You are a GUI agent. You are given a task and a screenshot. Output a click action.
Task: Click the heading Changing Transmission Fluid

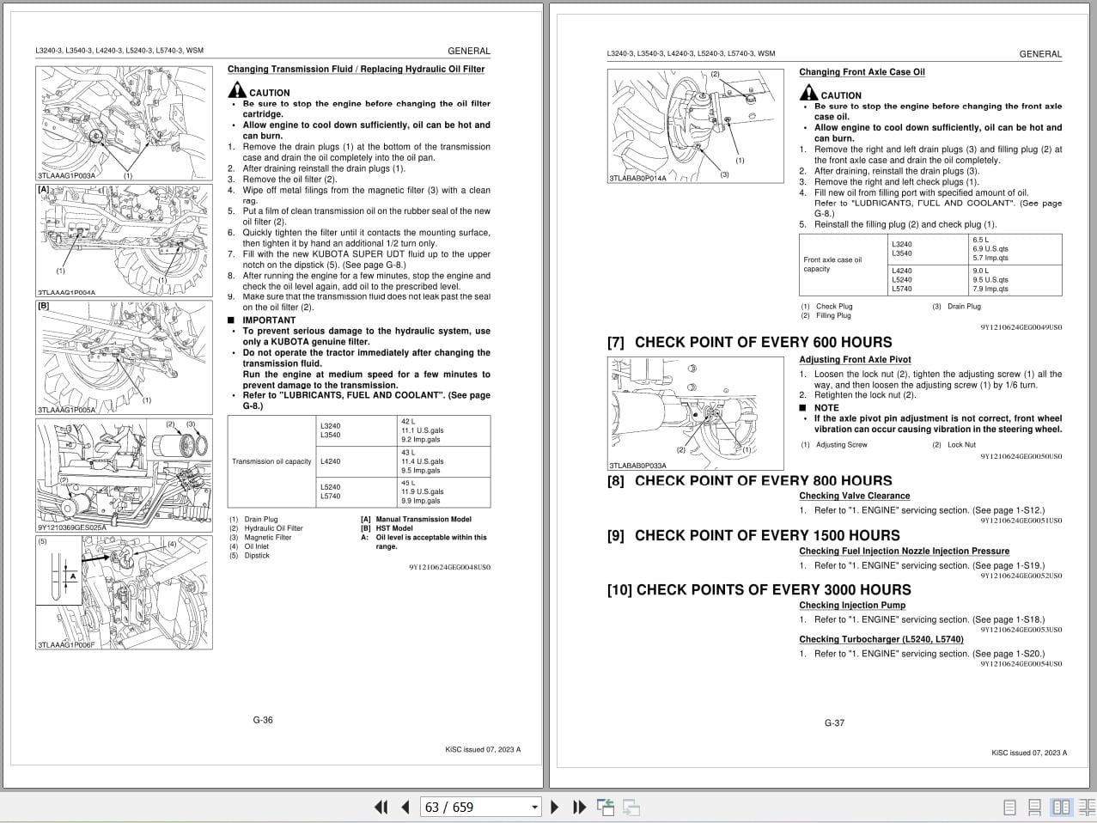pos(356,69)
